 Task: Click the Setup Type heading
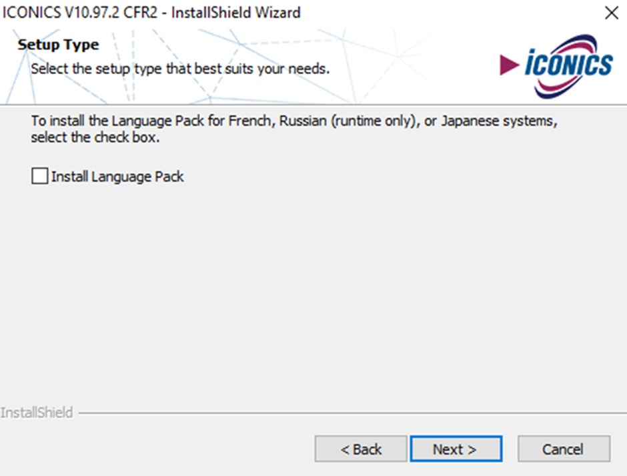[58, 45]
